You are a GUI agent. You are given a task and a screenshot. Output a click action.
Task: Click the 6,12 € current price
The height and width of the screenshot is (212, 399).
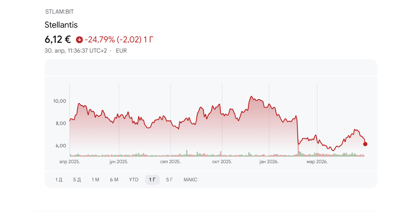58,39
